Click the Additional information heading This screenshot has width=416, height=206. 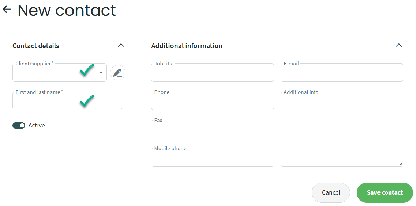pyautogui.click(x=187, y=46)
